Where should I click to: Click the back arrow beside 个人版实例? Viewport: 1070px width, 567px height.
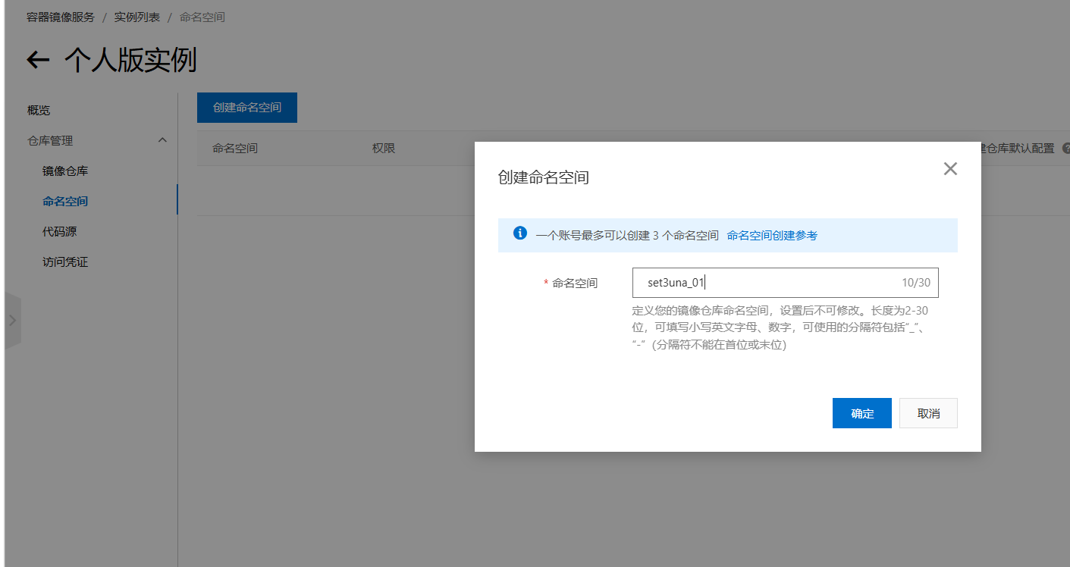pyautogui.click(x=38, y=60)
